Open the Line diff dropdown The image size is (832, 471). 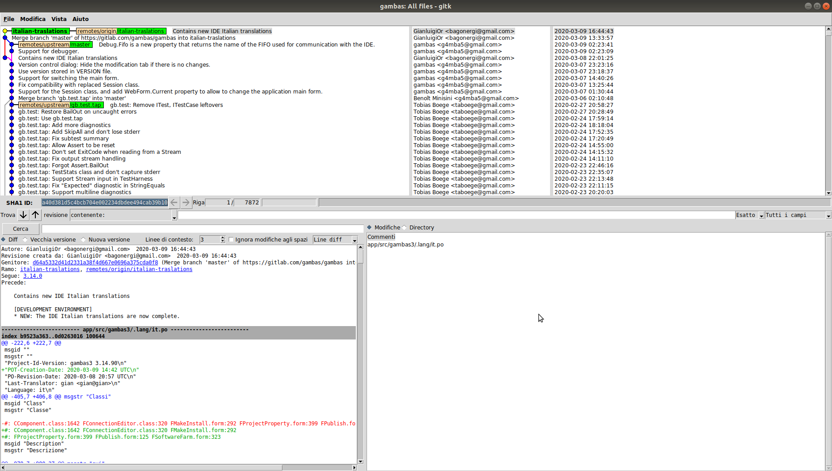(335, 240)
